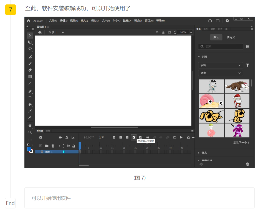The height and width of the screenshot is (217, 258).
Task: Click the 自定义 button
Action: (231, 37)
